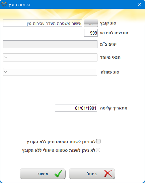Viewport: 145px width, 183px height.
Task: Open the סוג פעולה combo box field
Action: [x=50, y=72]
